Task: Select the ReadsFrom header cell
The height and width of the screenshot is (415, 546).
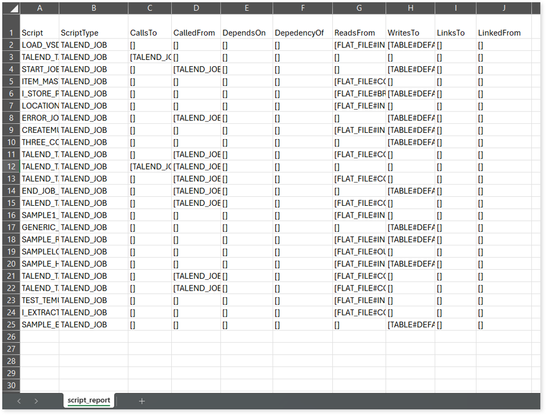Action: click(359, 33)
